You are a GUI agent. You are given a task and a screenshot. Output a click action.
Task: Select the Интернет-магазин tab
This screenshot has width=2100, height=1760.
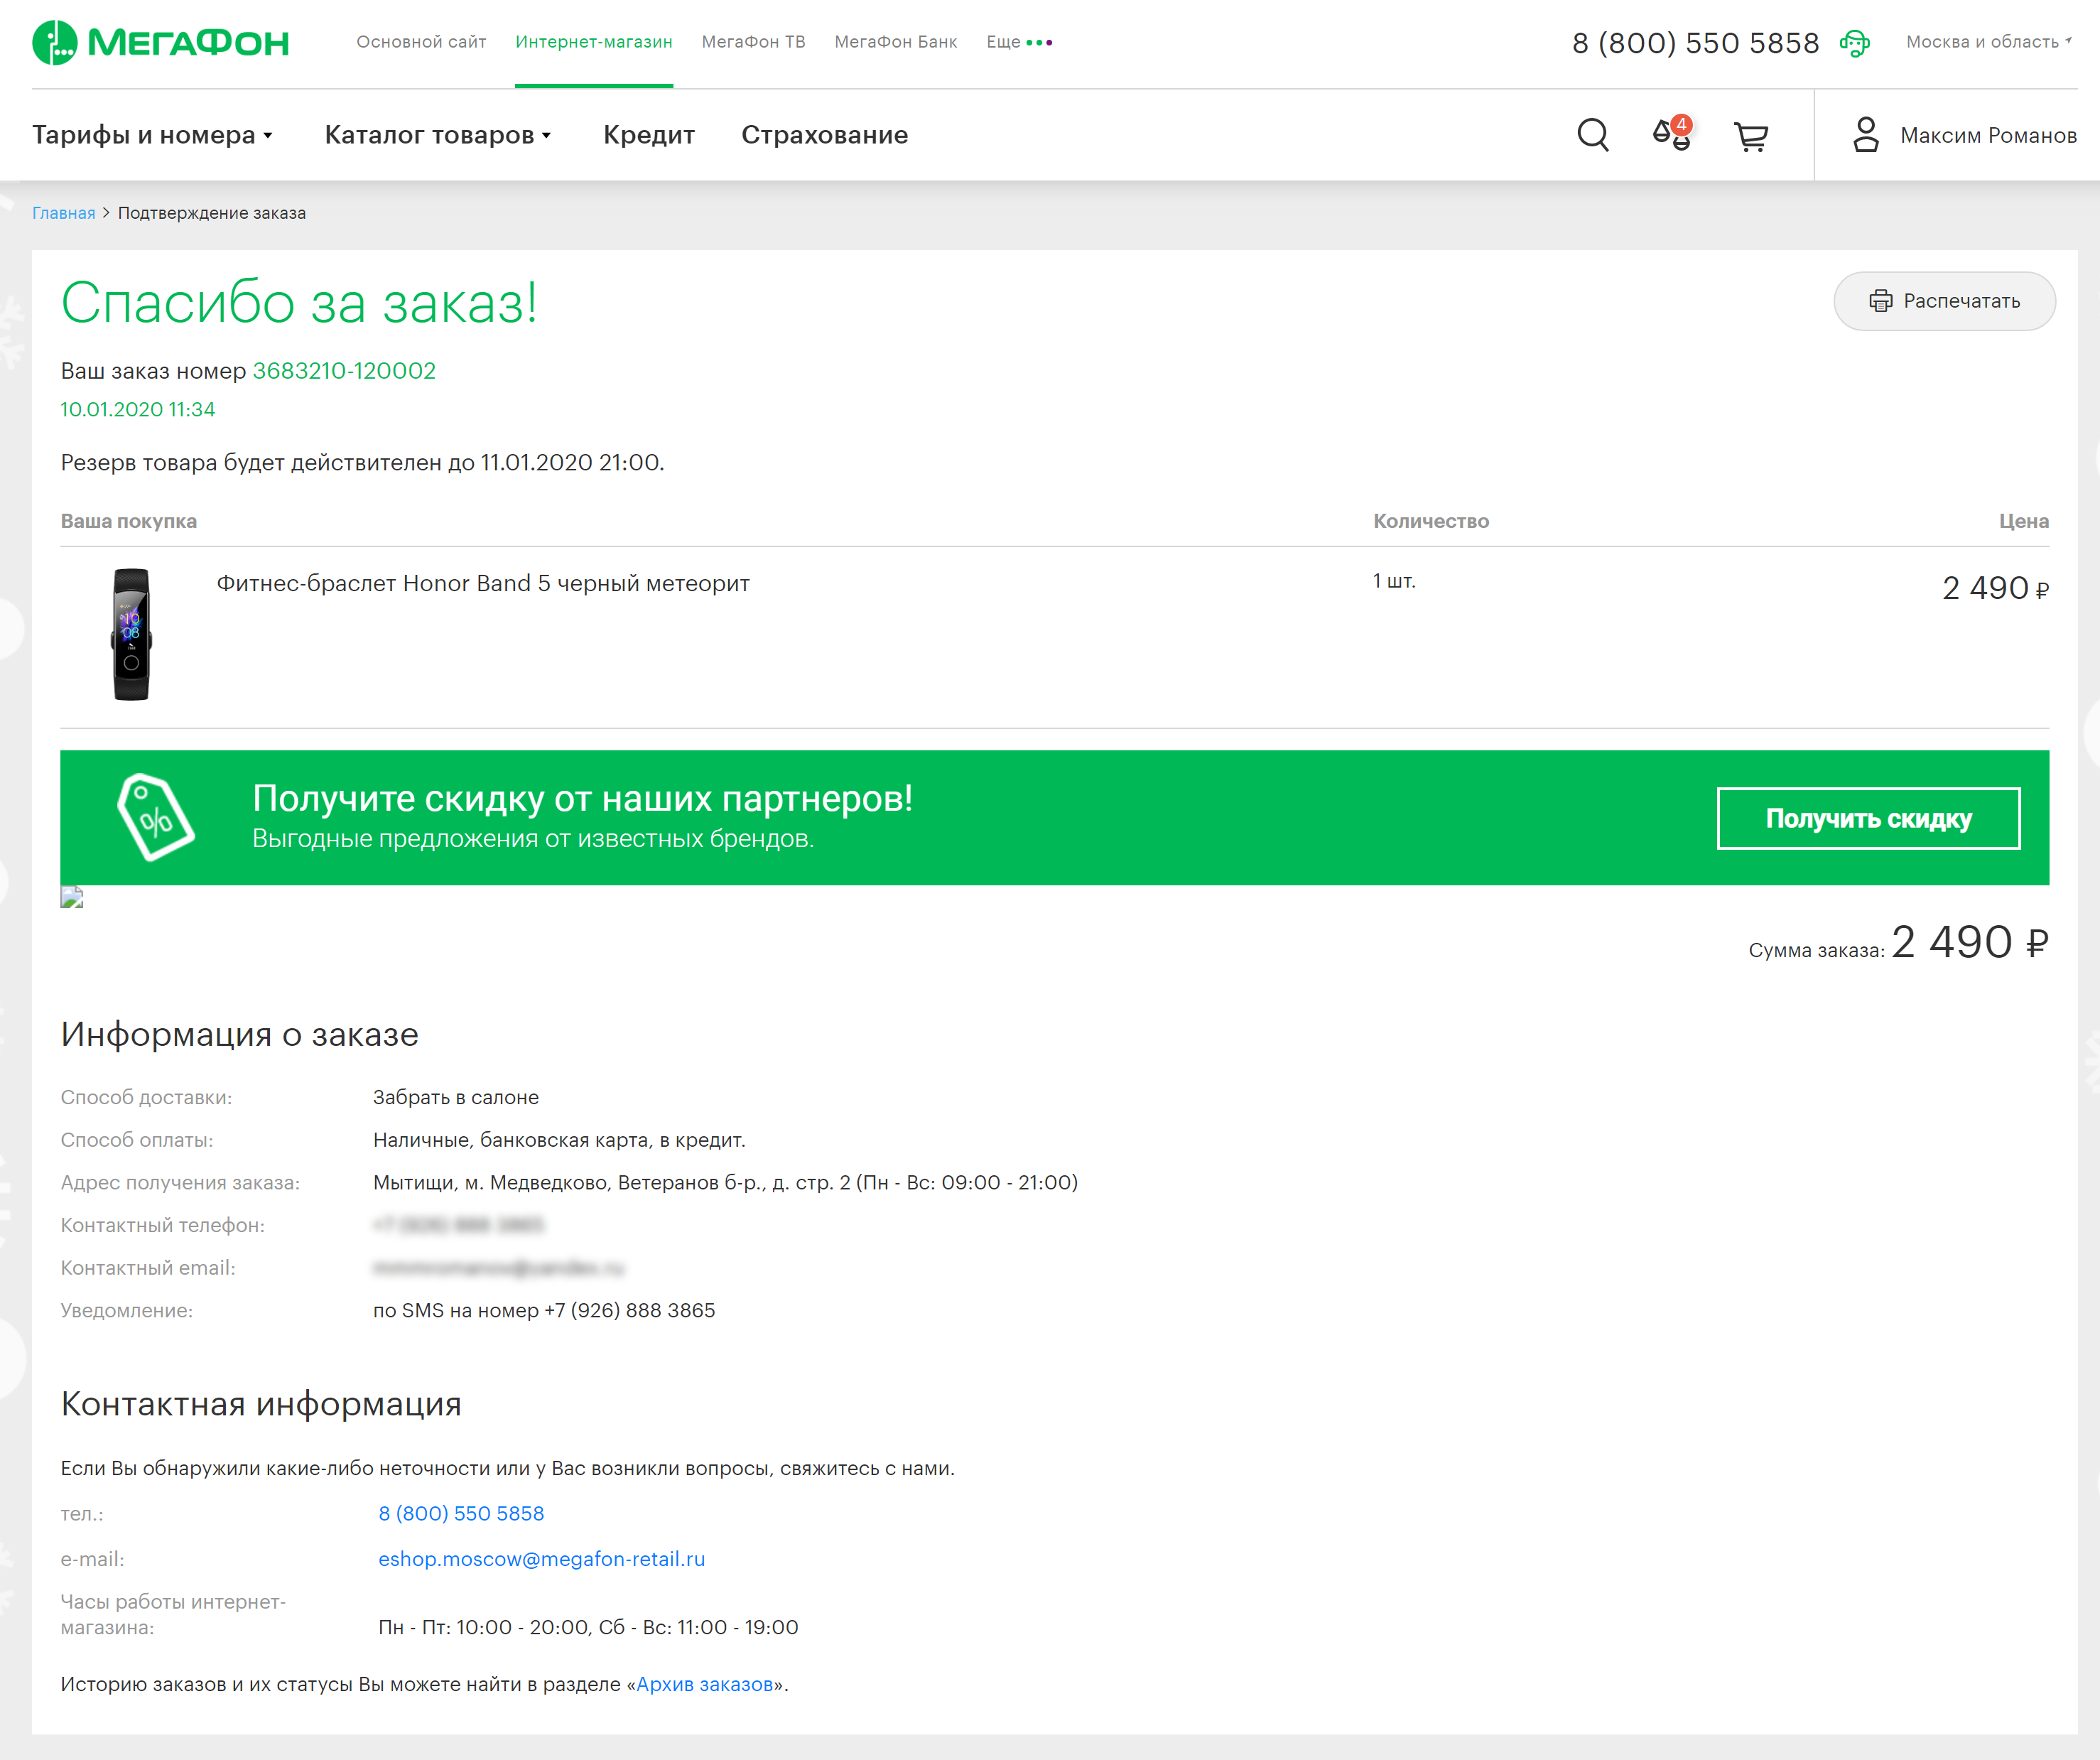tap(594, 42)
